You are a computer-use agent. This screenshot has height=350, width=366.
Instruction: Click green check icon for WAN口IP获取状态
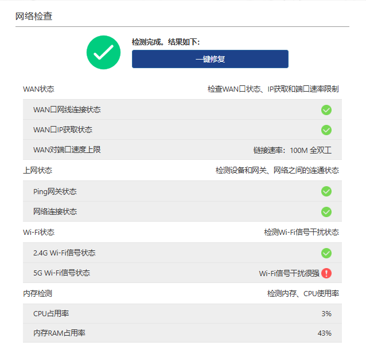pos(326,130)
